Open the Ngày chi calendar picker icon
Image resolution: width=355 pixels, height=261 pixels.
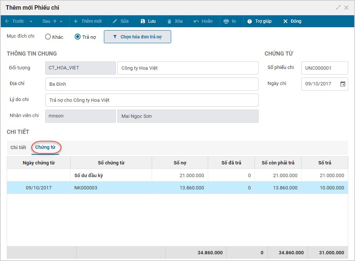(343, 84)
